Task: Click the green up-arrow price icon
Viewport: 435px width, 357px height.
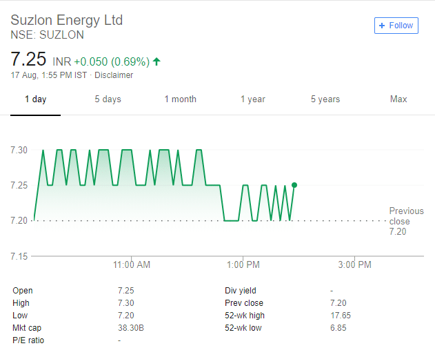Action: 156,61
